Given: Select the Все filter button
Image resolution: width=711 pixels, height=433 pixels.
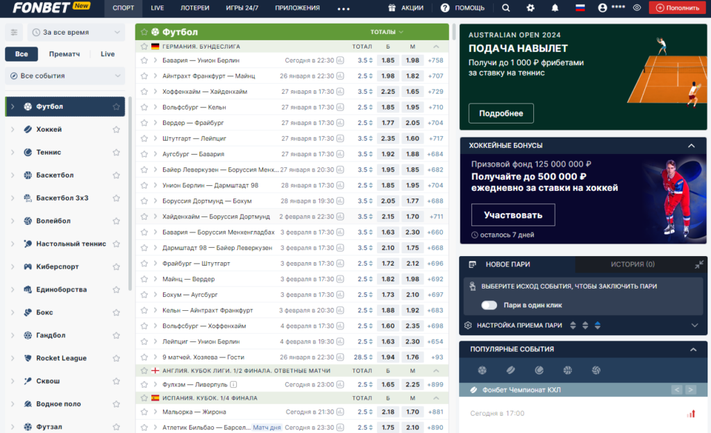Looking at the screenshot, I should point(22,54).
